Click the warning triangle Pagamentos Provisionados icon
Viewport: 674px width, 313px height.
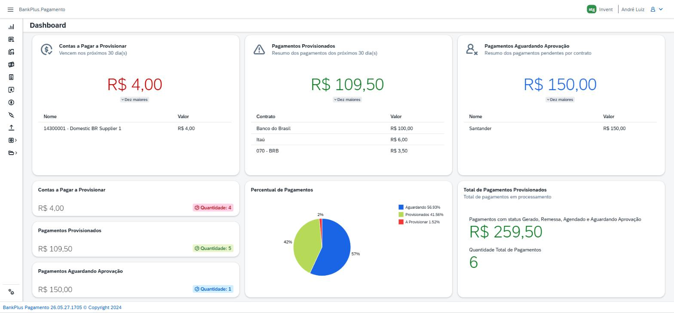click(259, 49)
